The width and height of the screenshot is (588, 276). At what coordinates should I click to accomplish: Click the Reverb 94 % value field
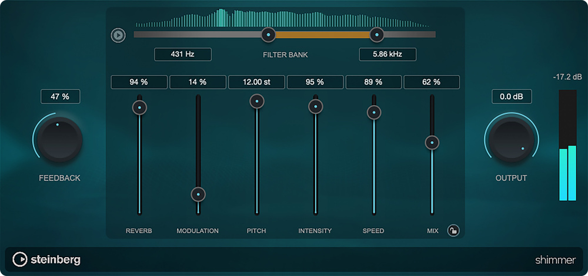point(139,82)
